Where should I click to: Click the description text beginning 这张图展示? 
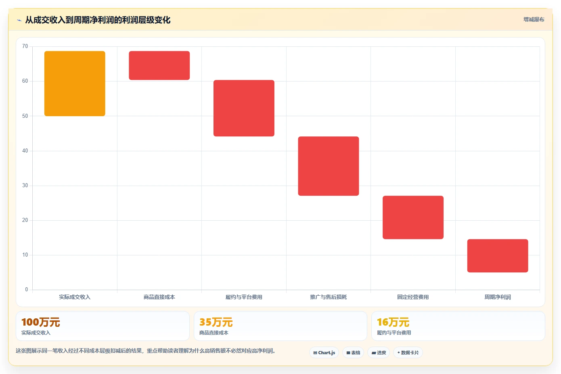(x=146, y=351)
